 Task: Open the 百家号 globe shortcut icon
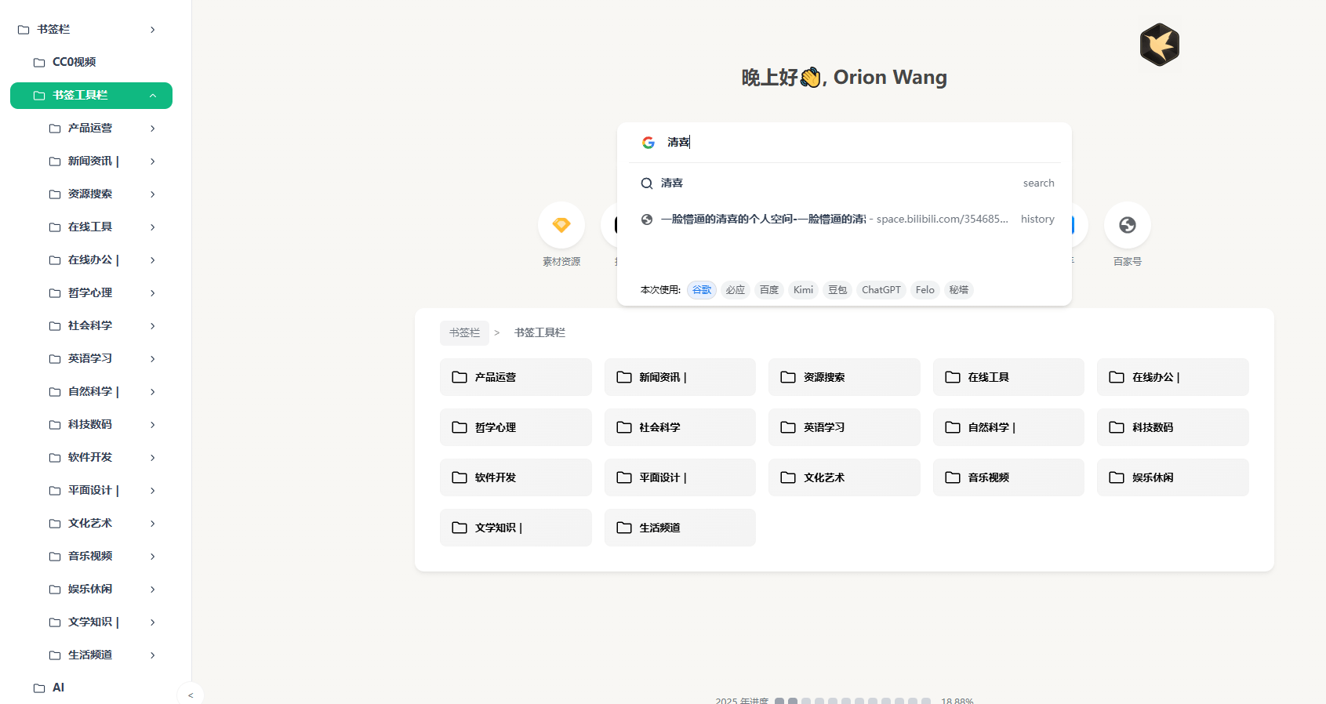coord(1127,225)
